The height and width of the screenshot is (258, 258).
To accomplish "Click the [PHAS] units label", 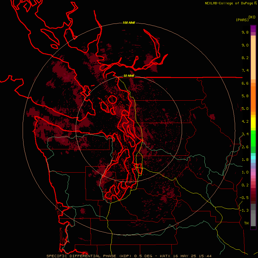I will [x=242, y=20].
